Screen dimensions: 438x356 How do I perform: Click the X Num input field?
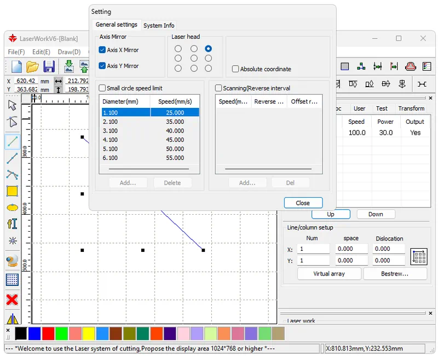pos(313,249)
